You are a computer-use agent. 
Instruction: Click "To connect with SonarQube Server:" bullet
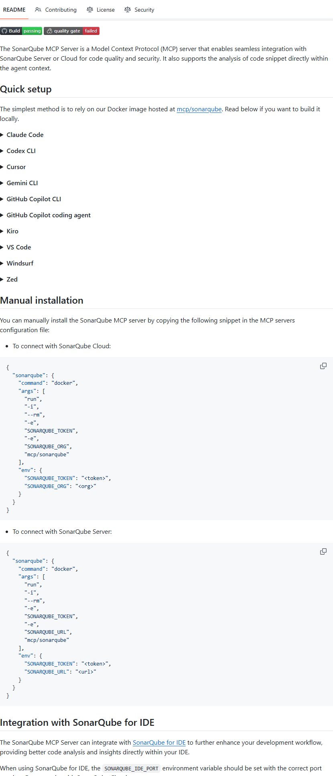click(x=62, y=532)
